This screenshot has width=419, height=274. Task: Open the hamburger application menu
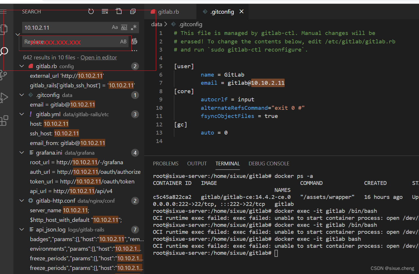(3, 12)
